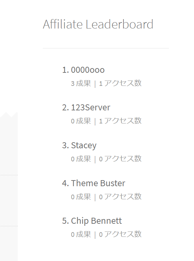Viewport: 194px width, 261px height.
Task: Click the rank number 1. label
Action: pos(66,70)
